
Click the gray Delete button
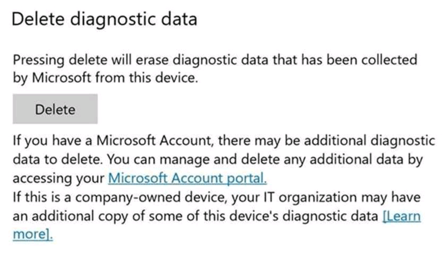55,109
